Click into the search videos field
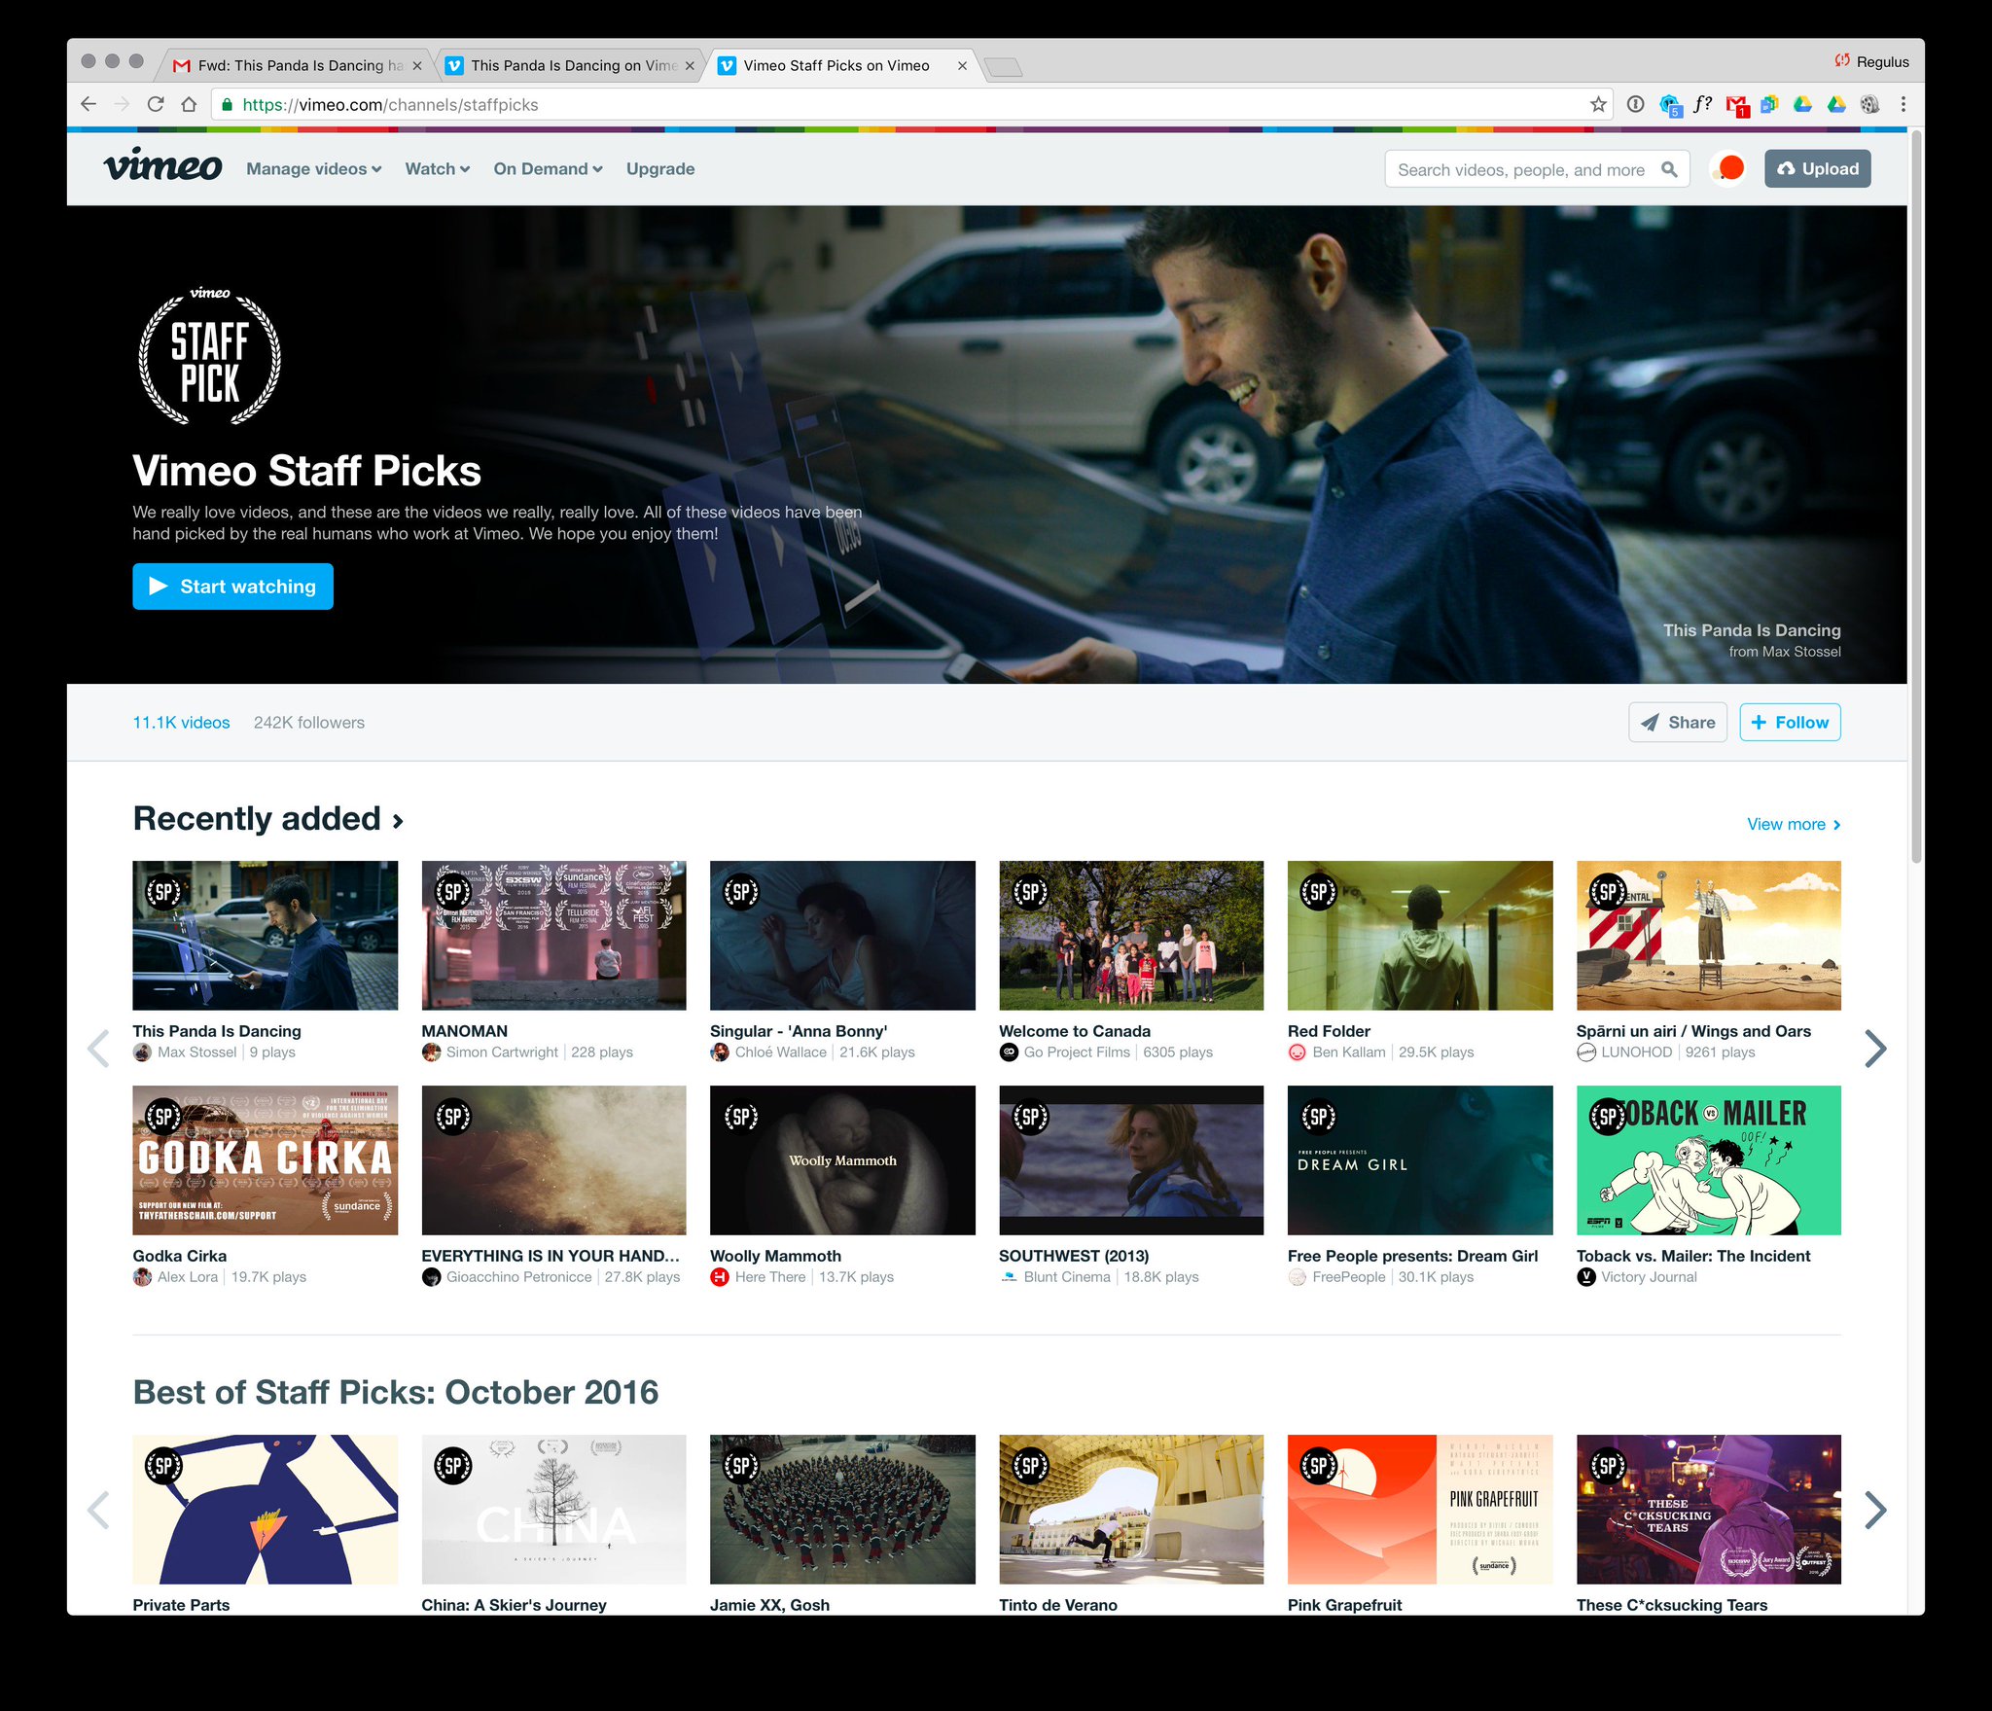This screenshot has width=1992, height=1711. 1519,169
